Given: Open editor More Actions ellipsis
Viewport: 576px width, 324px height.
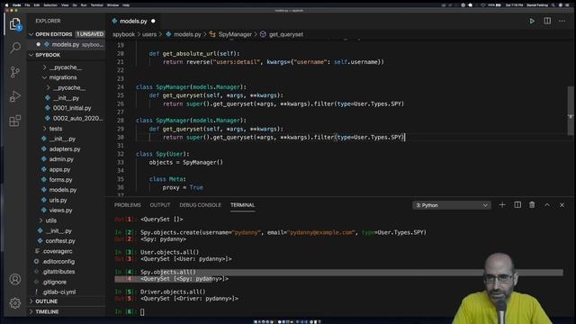Looking at the screenshot, I should [x=562, y=21].
